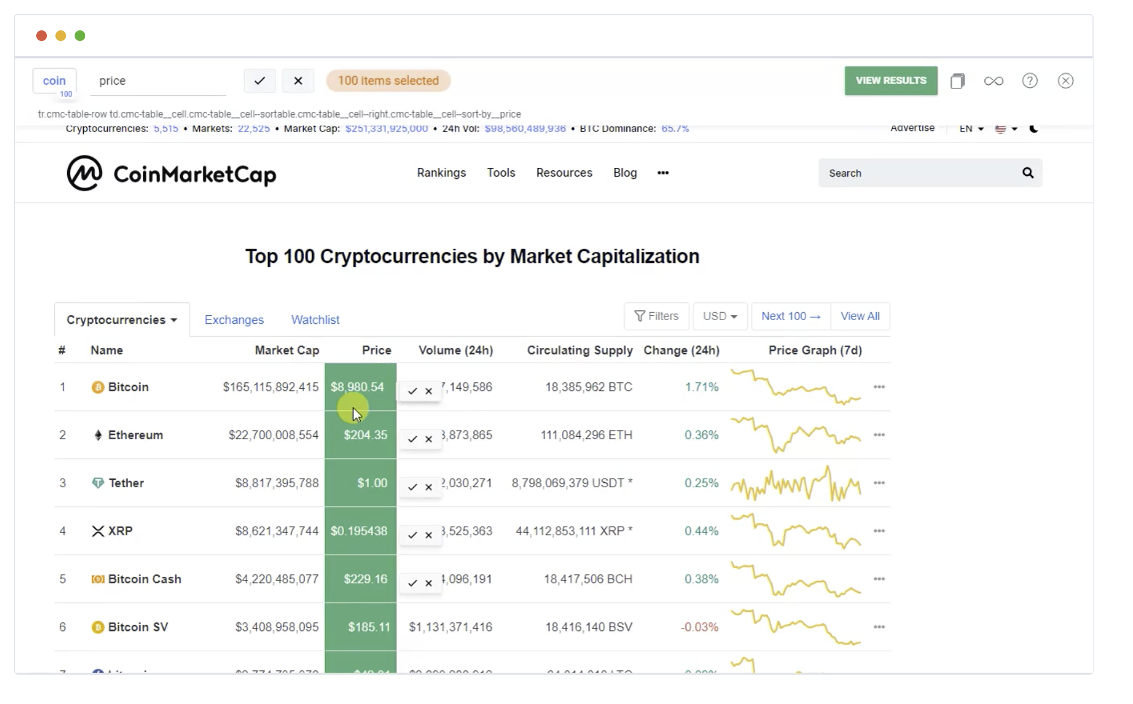Open the USD currency dropdown
Image resolution: width=1133 pixels, height=704 pixels.
719,316
